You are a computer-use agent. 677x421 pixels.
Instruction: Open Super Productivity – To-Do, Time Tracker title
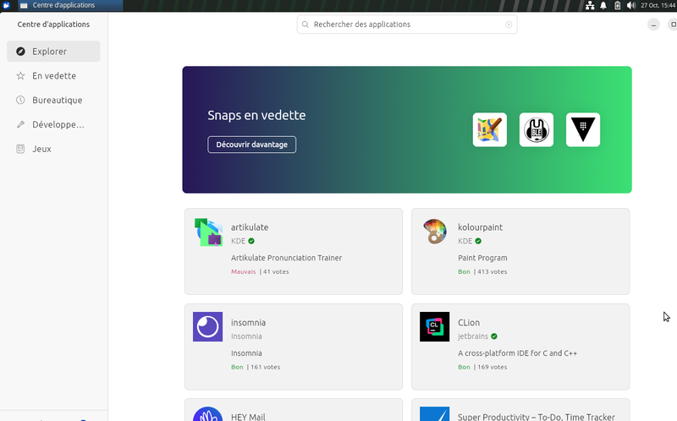[537, 417]
